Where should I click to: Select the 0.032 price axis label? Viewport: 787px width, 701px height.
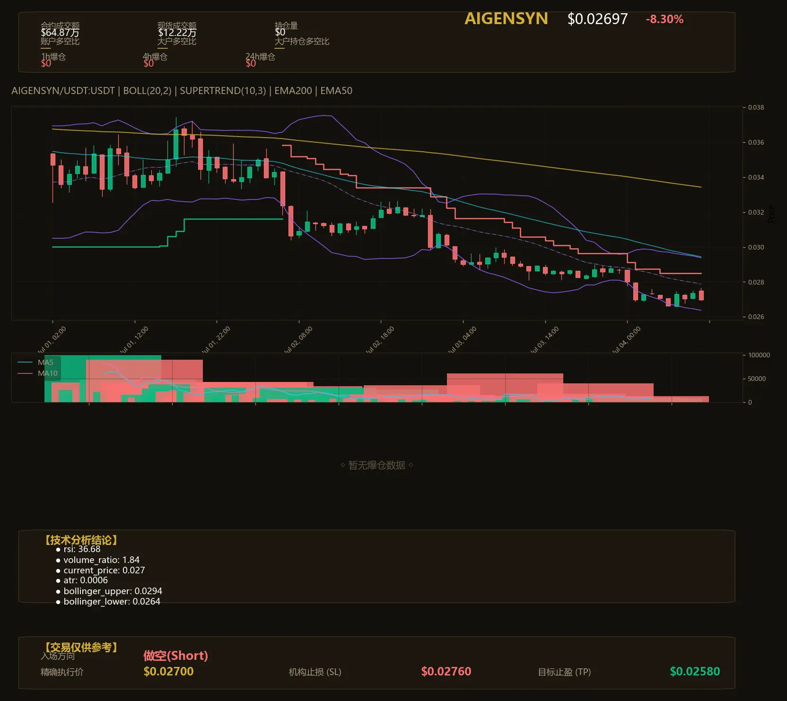click(756, 212)
